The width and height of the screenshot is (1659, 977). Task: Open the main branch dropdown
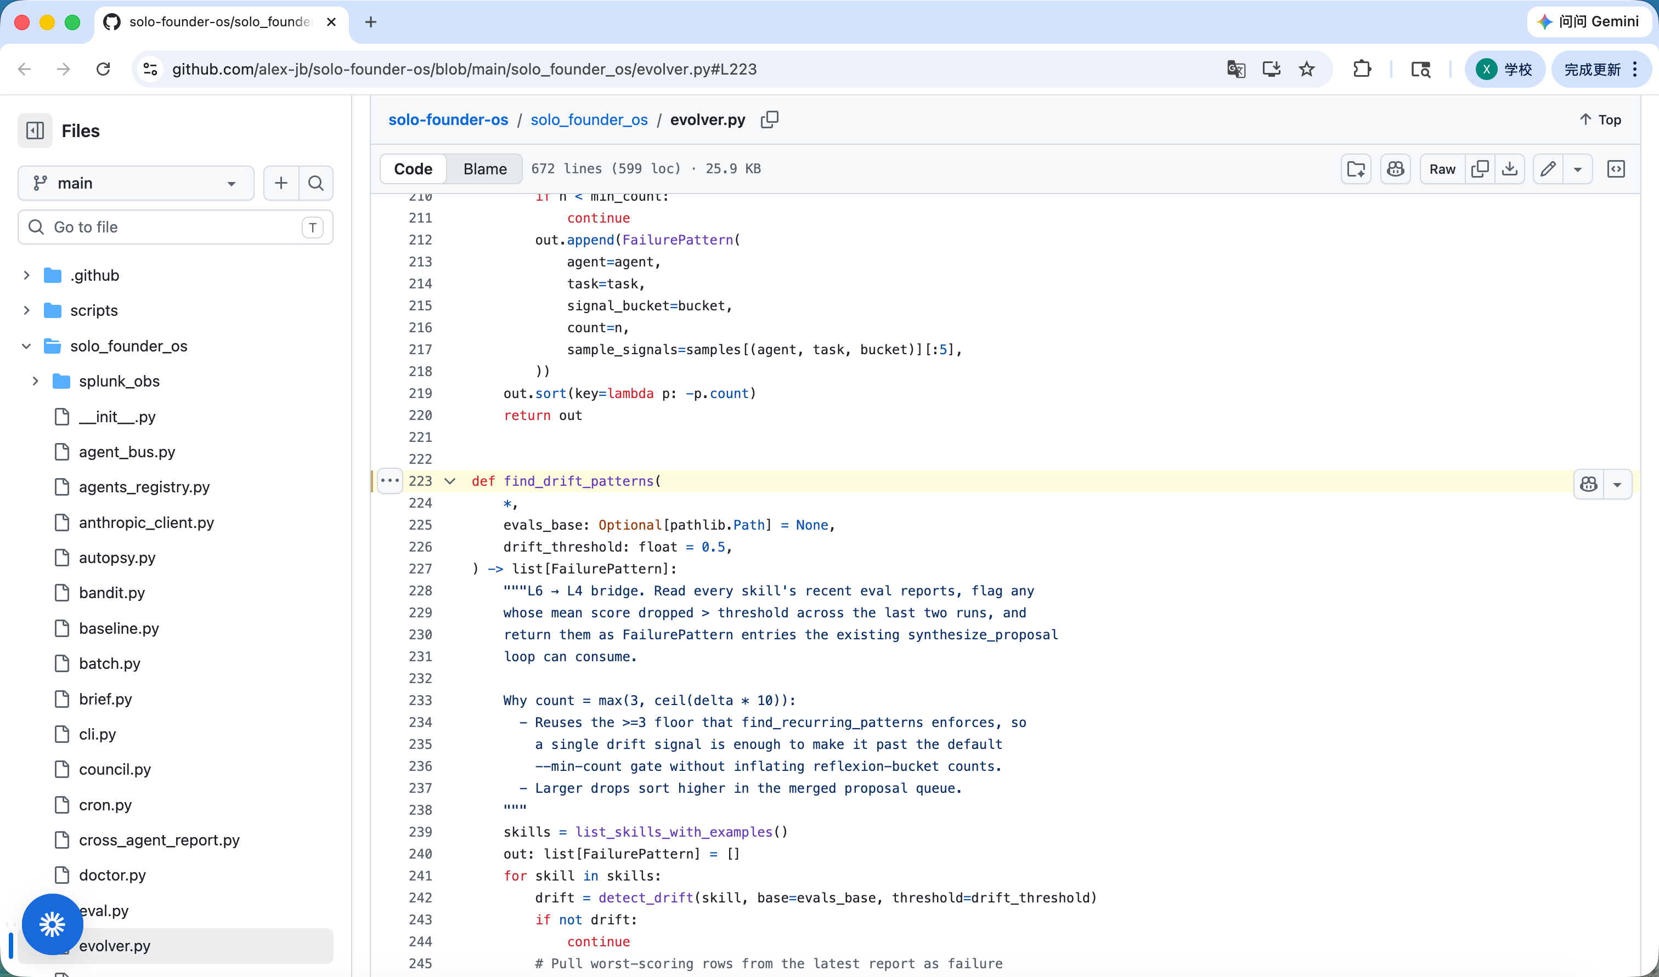[x=136, y=183]
